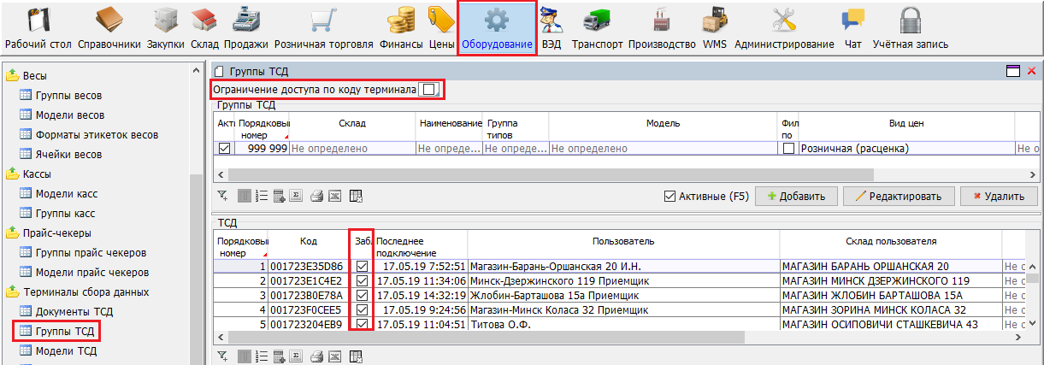Collapse Терминалы сбора данных folder
1044x365 pixels.
(x=13, y=292)
